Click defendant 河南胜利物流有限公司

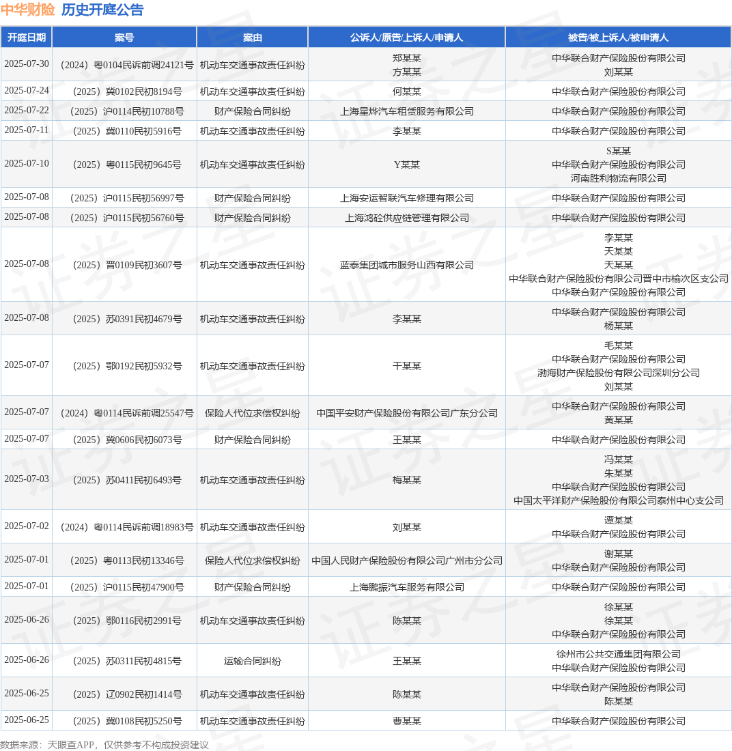[619, 178]
